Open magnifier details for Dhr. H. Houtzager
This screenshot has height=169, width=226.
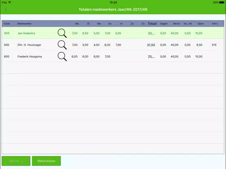click(x=62, y=45)
